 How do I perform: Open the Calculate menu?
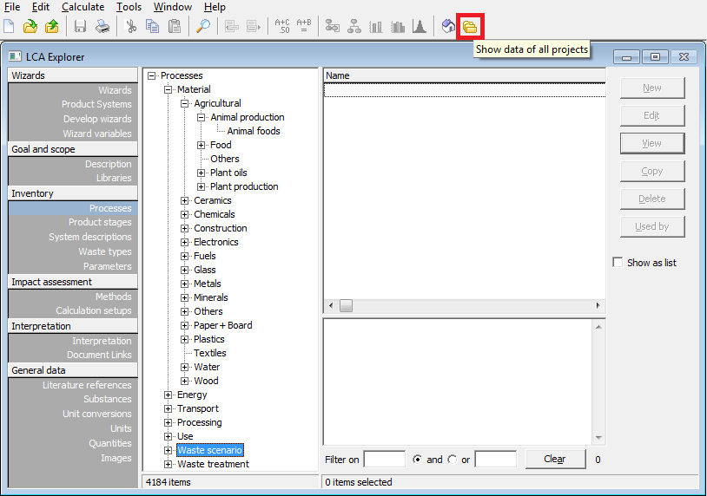[x=83, y=7]
